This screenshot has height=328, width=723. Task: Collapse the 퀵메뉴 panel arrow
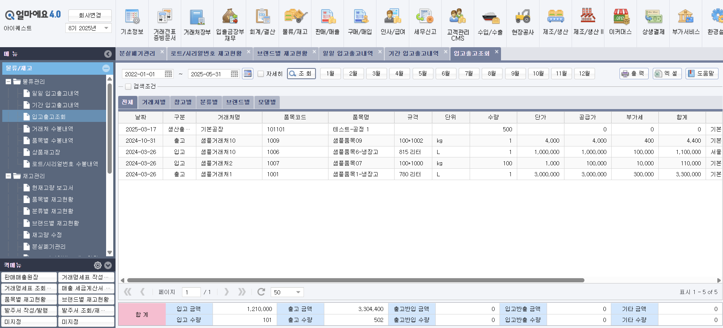tap(108, 265)
